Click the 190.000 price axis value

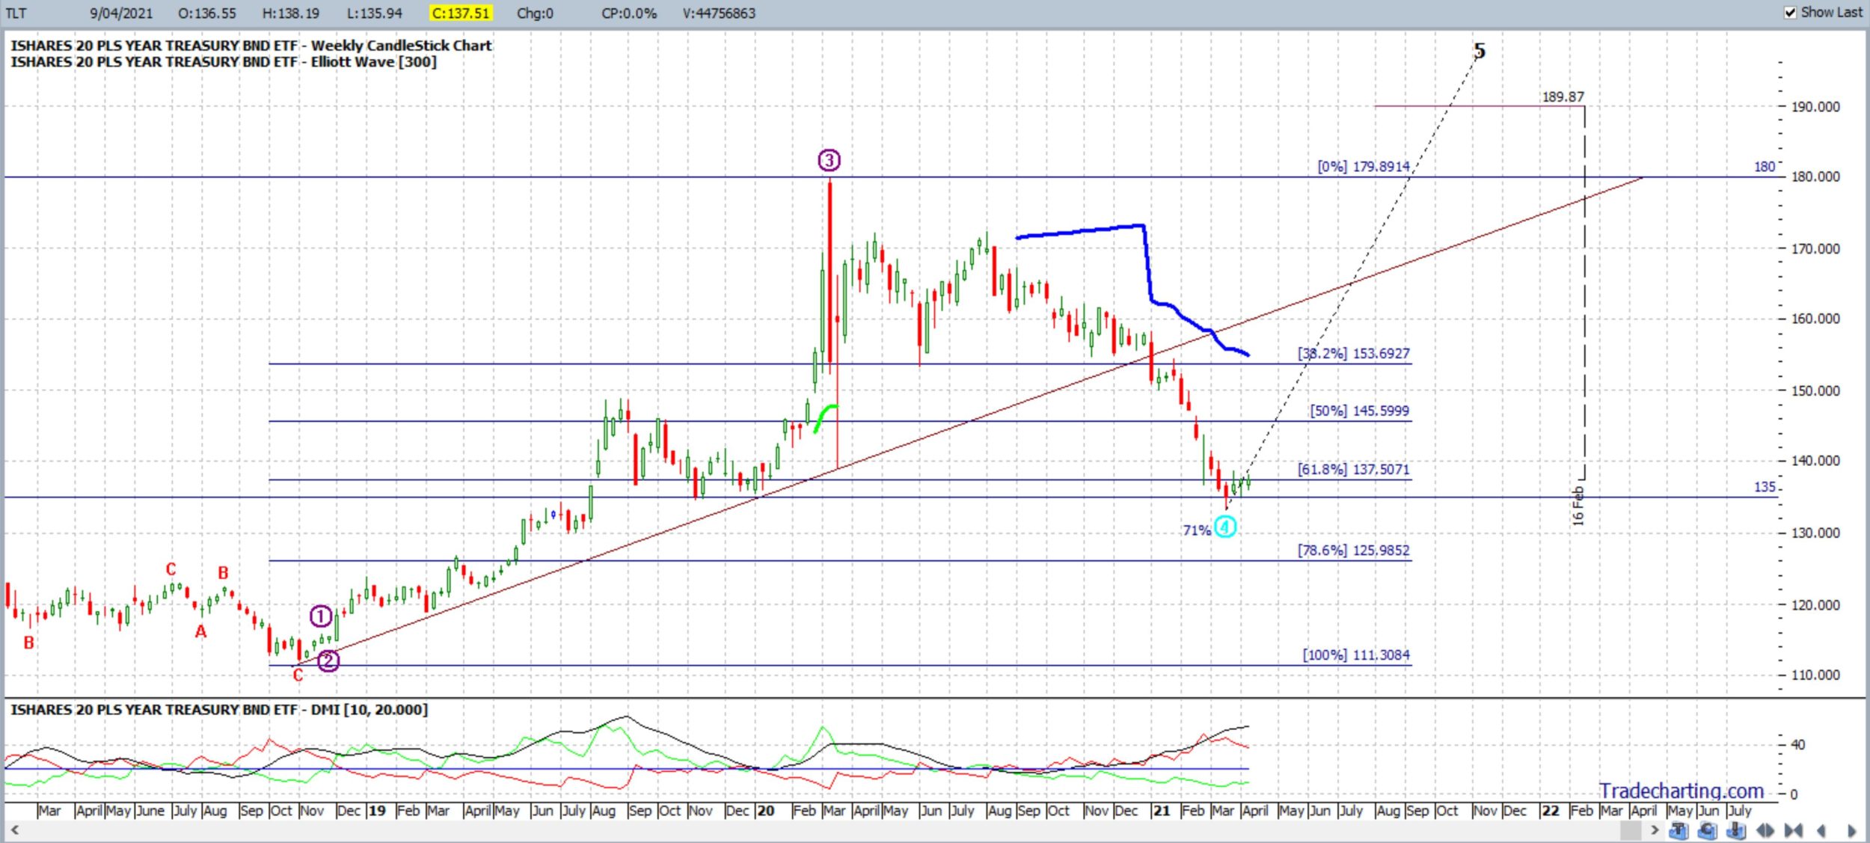point(1815,107)
